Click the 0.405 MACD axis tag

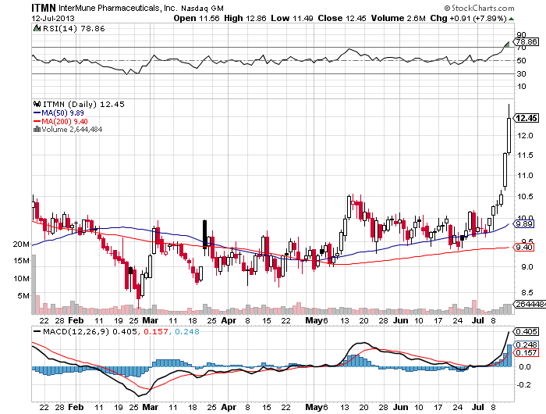[526, 332]
